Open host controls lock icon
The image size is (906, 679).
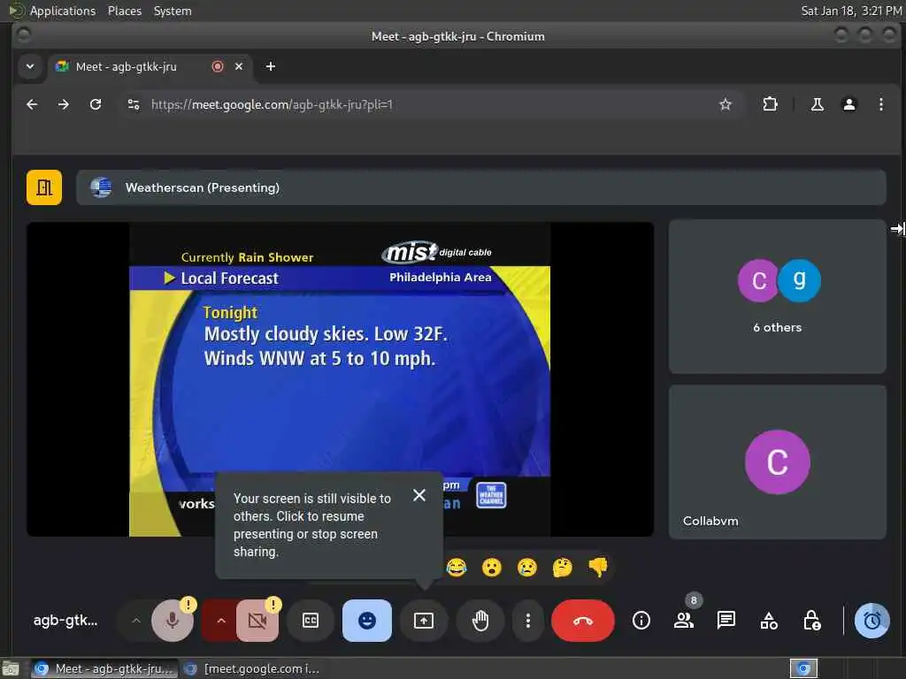coord(811,621)
